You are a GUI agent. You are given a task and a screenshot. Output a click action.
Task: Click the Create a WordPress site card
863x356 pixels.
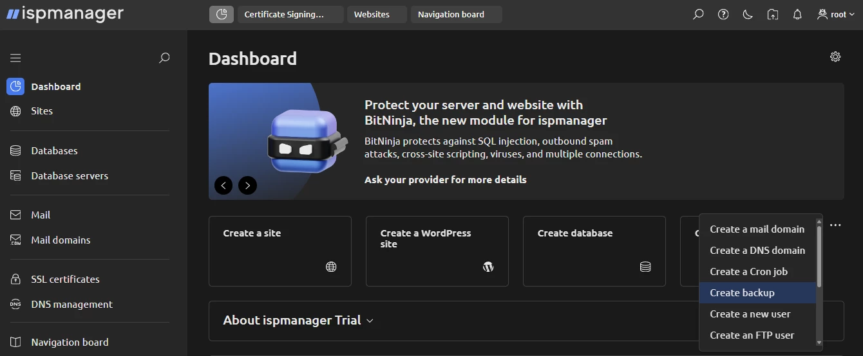437,251
